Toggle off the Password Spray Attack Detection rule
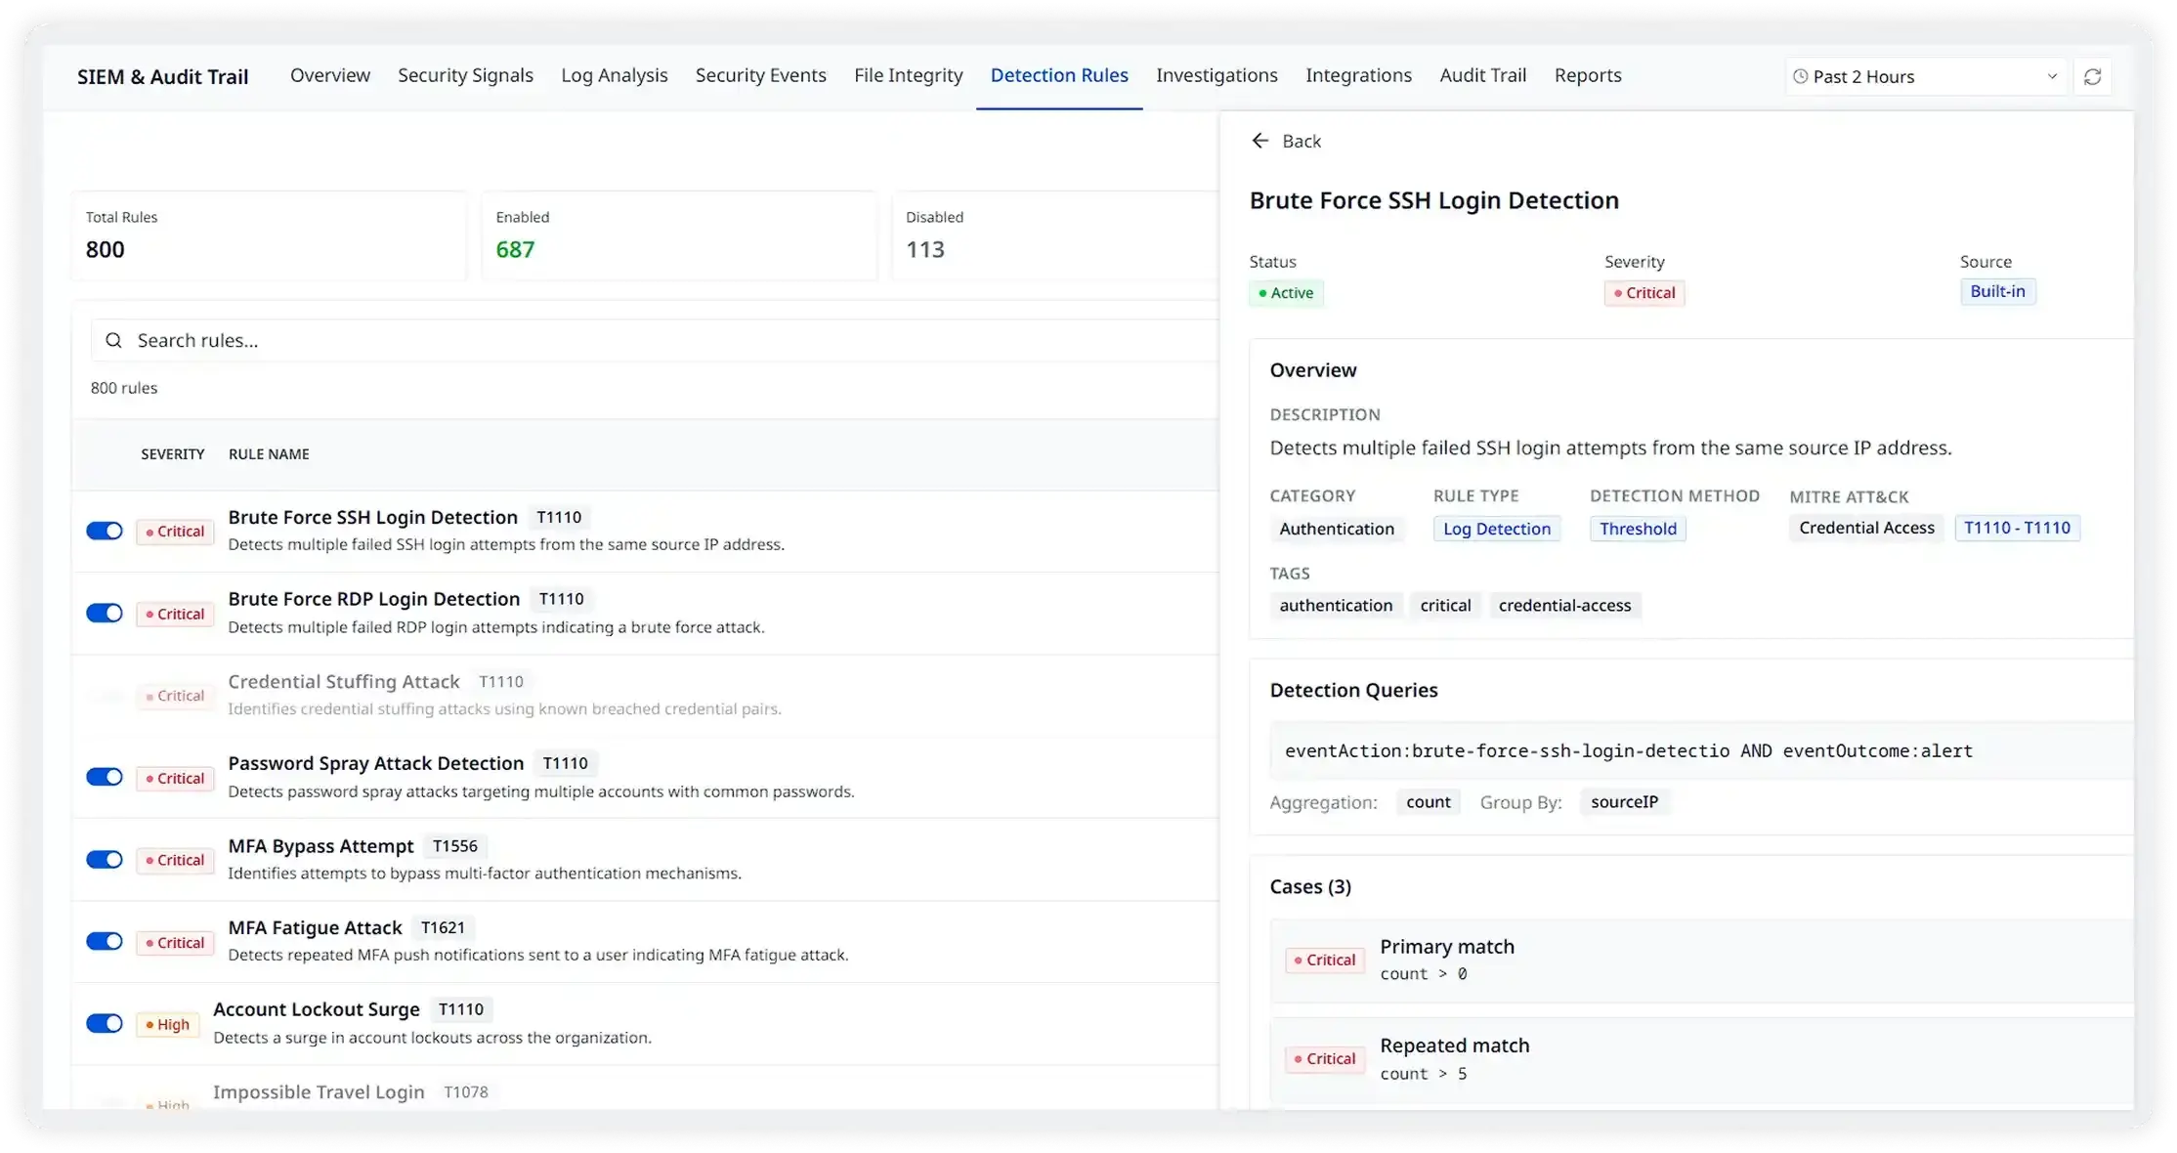 coord(105,777)
